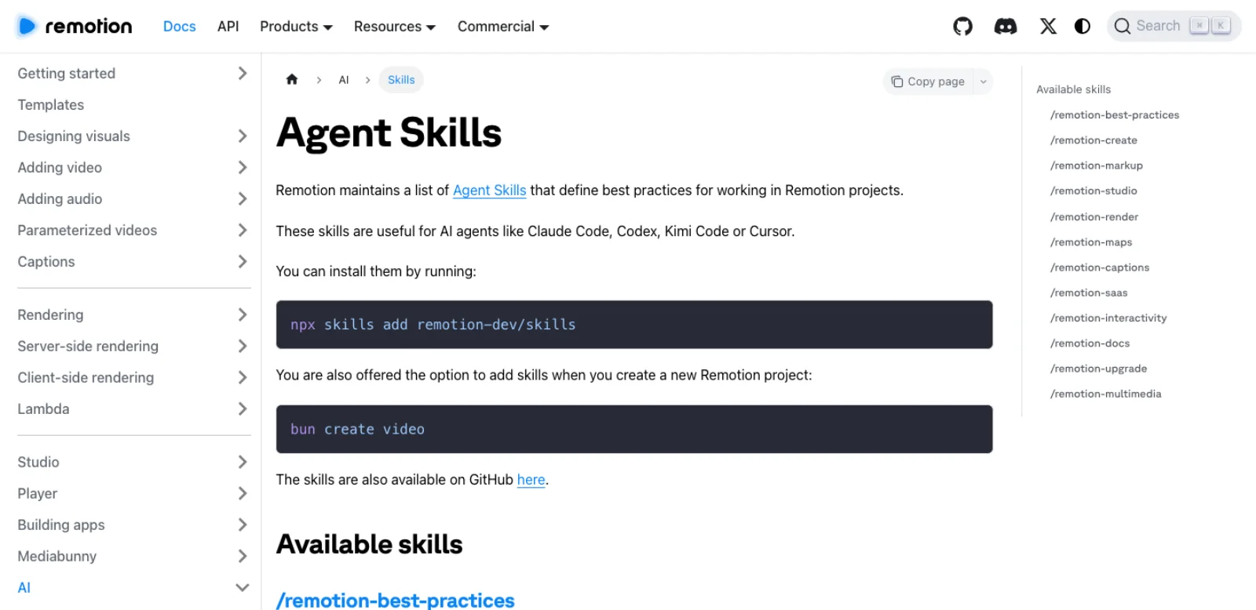The width and height of the screenshot is (1256, 610).
Task: Jump to /remotion-create in table of contents
Action: (1094, 140)
